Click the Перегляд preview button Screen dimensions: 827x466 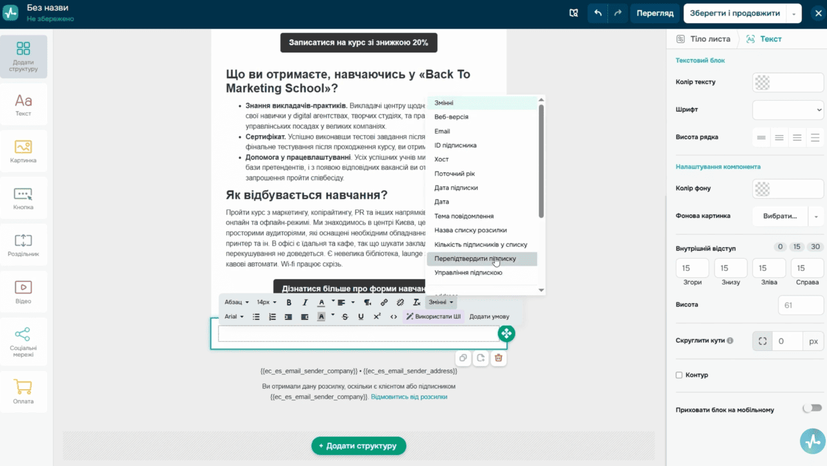(654, 13)
